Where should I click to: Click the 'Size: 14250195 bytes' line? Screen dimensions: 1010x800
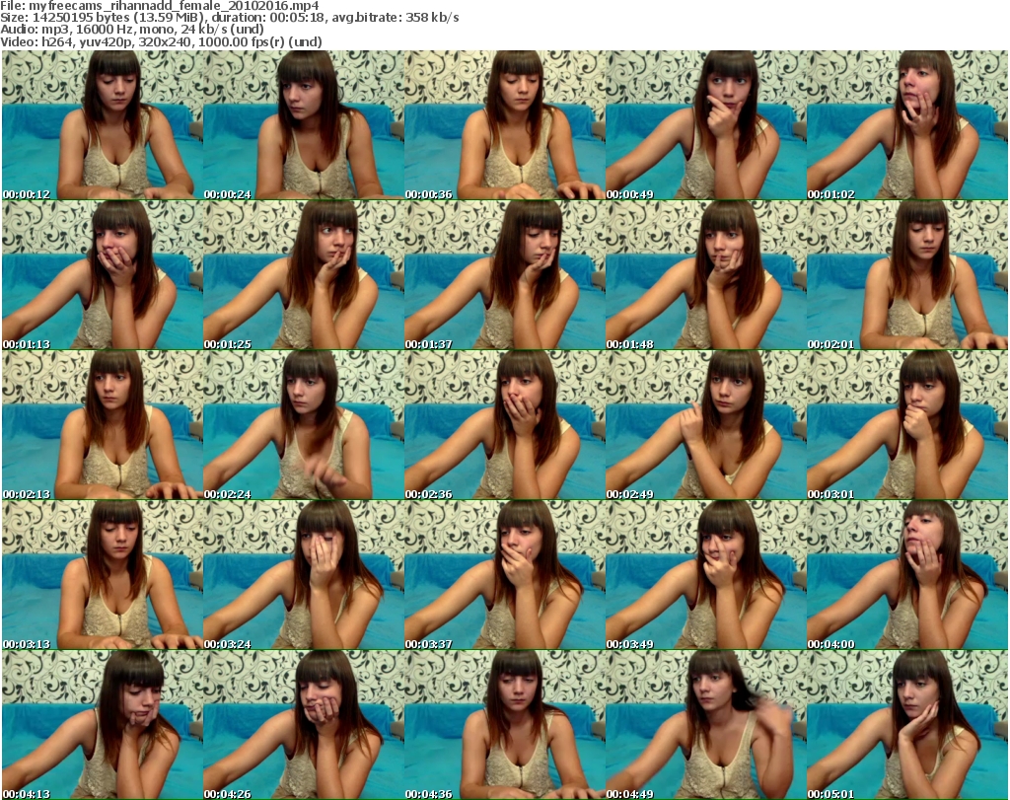click(230, 18)
